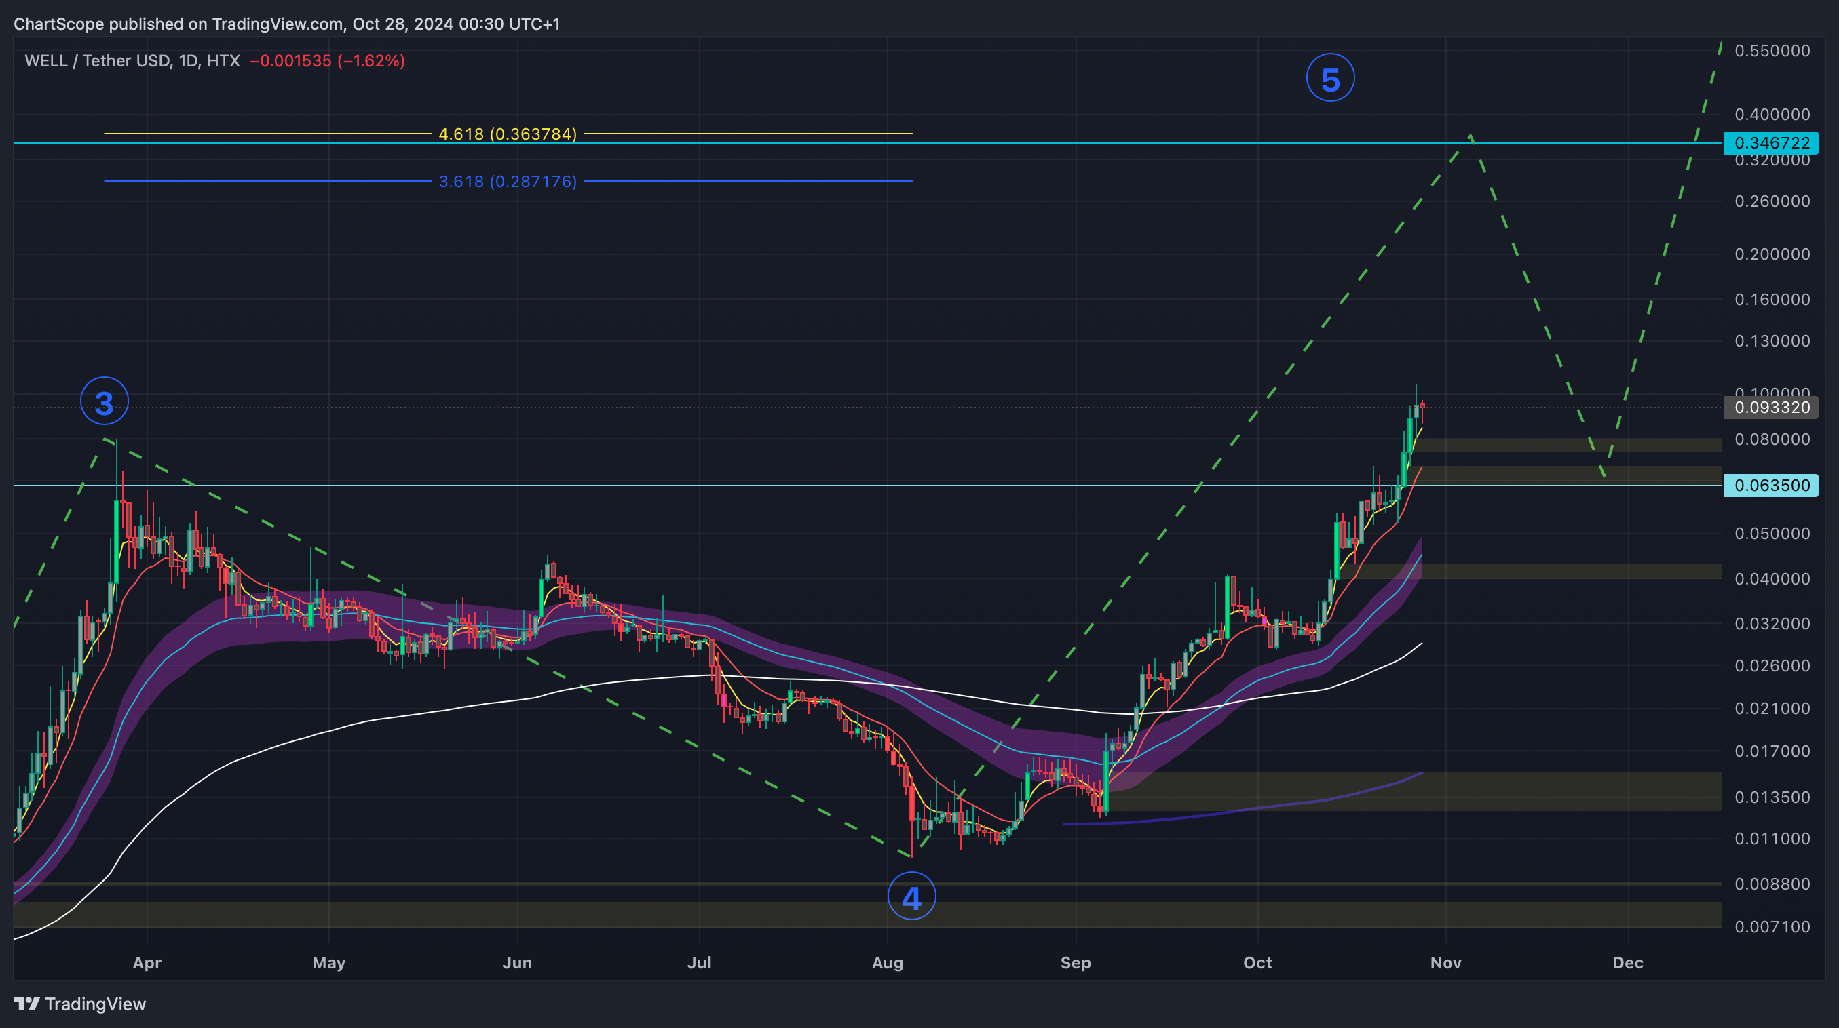Viewport: 1839px width, 1028px height.
Task: Click the 0.130000 price scale value
Action: 1772,341
